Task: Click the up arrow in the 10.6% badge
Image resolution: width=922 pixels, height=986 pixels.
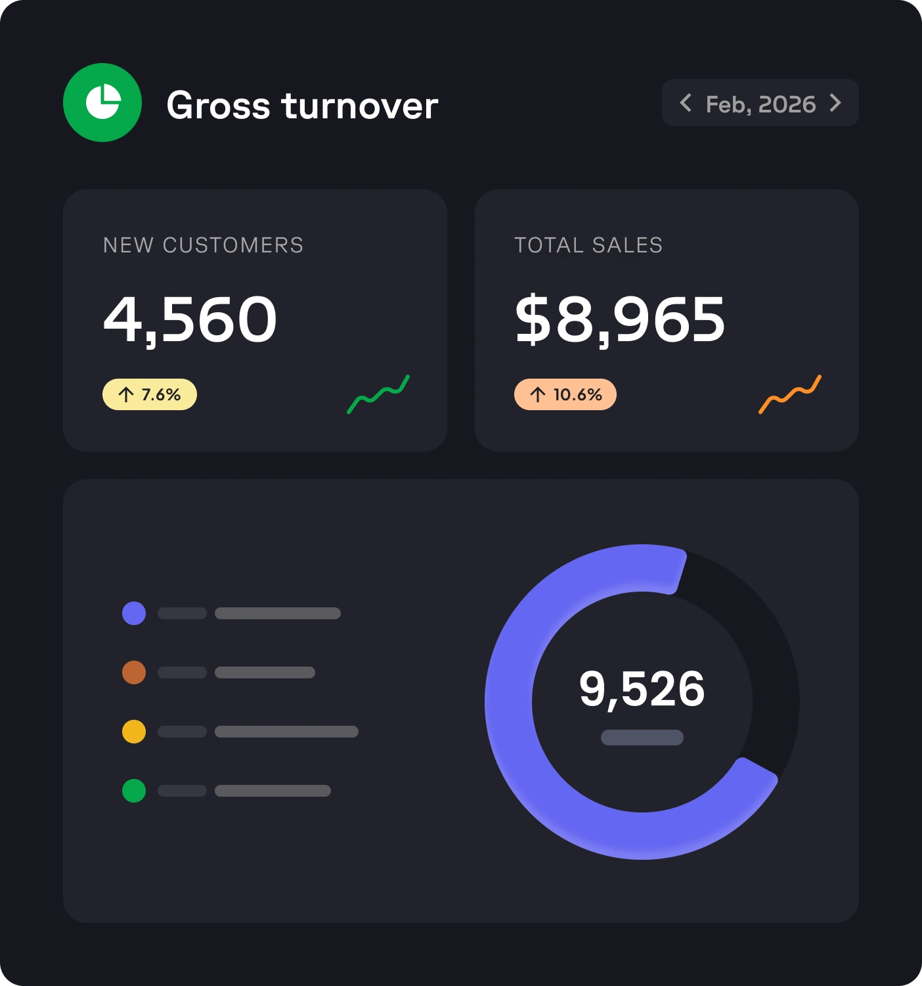Action: 537,394
